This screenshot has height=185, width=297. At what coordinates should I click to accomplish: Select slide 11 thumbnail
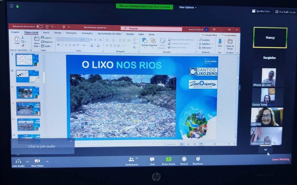click(x=27, y=92)
